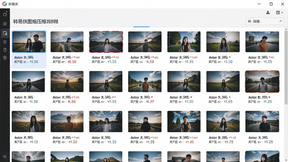The image size is (288, 162).
Task: Click the size value 11.18
Action: click(34, 142)
